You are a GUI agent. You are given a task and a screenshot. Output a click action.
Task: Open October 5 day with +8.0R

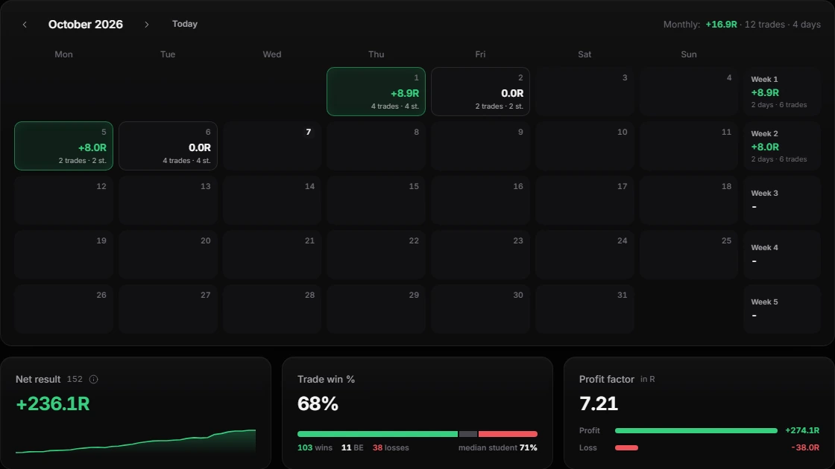(64, 146)
